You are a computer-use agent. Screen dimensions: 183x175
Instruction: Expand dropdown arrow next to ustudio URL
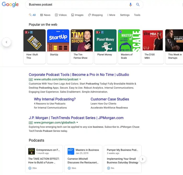click(x=80, y=79)
